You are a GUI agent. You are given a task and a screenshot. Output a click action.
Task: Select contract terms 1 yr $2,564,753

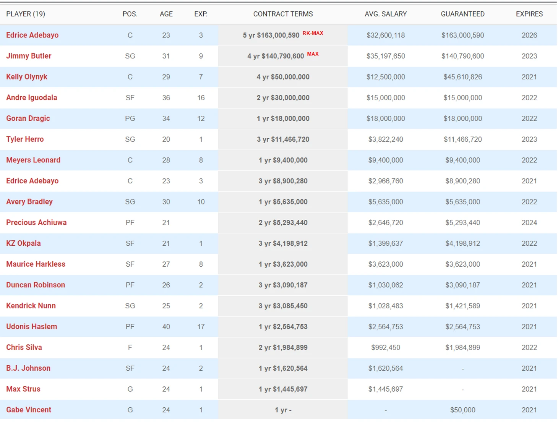[283, 327]
